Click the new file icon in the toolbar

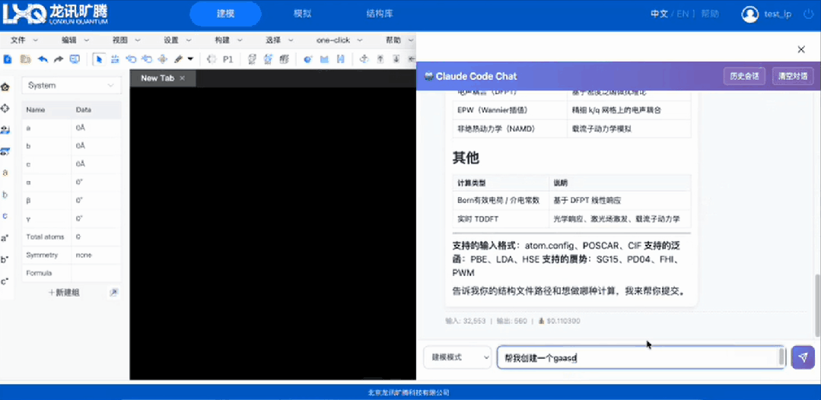coord(8,59)
